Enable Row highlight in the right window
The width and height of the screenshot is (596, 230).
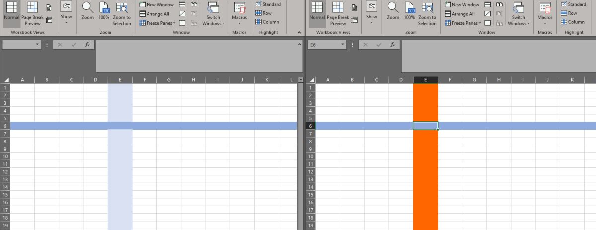click(x=569, y=13)
